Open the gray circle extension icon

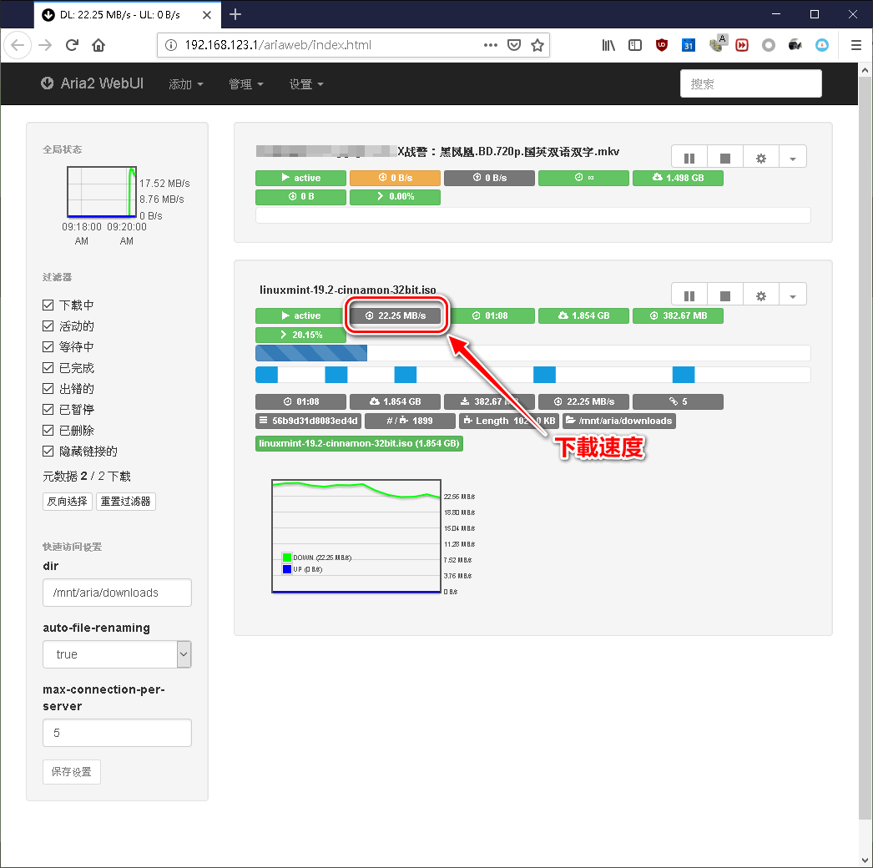click(x=769, y=45)
